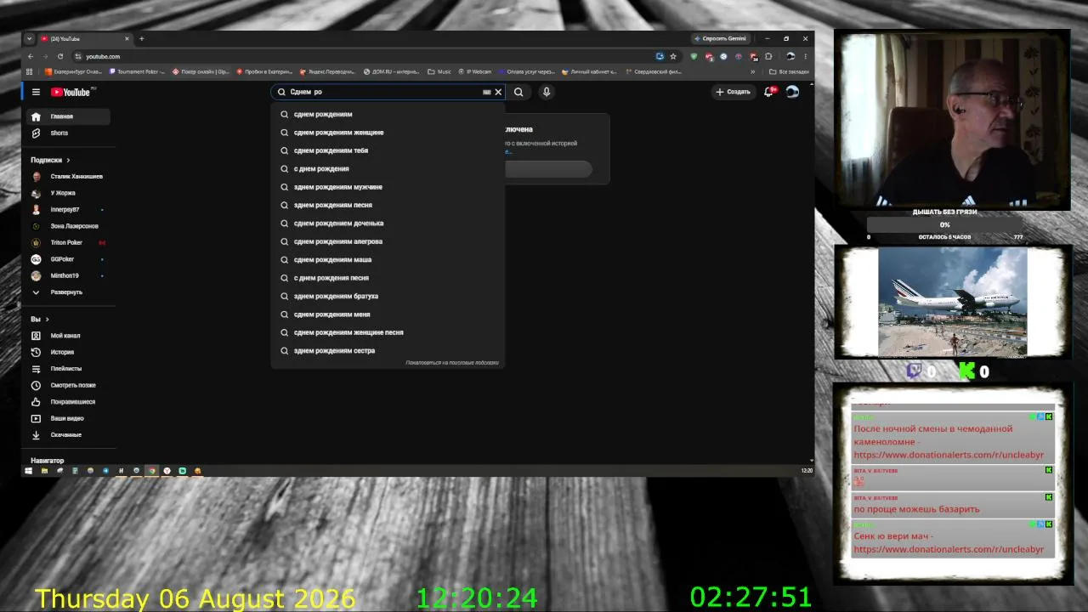Open browser extensions puzzle icon
The image size is (1088, 612).
tap(768, 56)
